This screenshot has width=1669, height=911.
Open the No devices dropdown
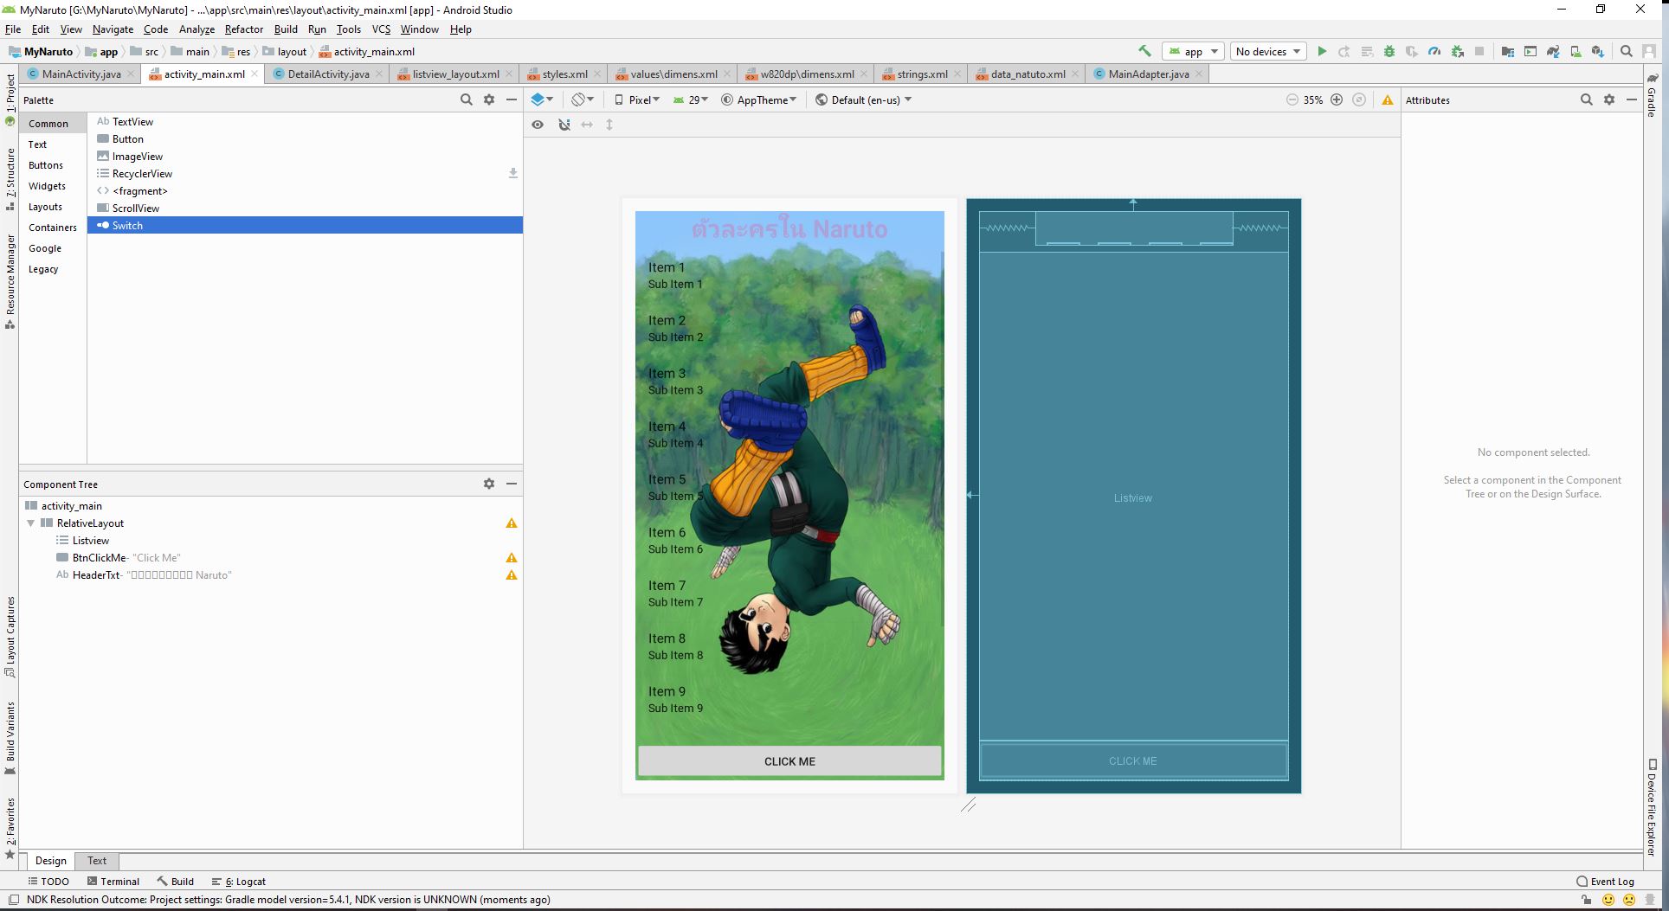click(x=1268, y=51)
